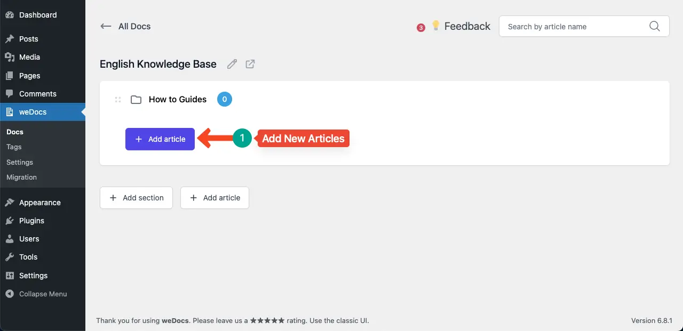Click the How to Guides folder icon
The height and width of the screenshot is (331, 683).
pos(136,99)
